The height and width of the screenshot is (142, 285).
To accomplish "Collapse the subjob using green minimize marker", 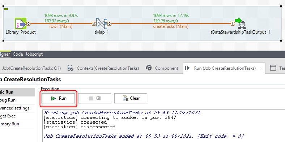I will [6, 9].
